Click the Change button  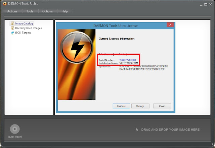pyautogui.click(x=140, y=106)
